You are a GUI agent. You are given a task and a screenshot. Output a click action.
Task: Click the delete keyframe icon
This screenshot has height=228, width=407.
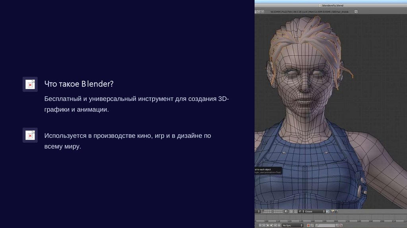coord(341,225)
